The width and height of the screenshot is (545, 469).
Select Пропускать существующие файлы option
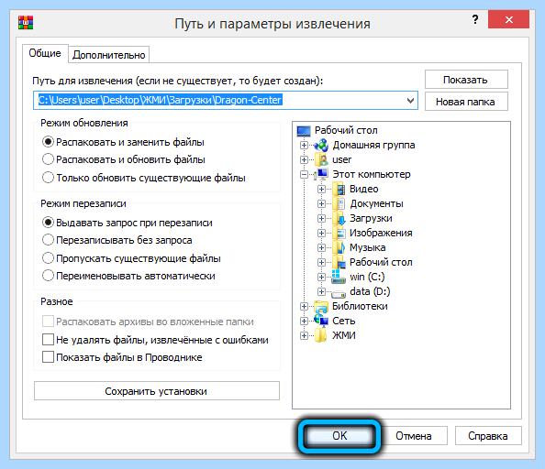click(48, 258)
